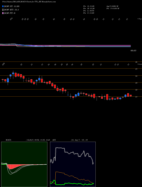The height and width of the screenshot is (187, 142).
Task: Click the 'Pre C: 11.08' close value
Action: pyautogui.click(x=89, y=13)
